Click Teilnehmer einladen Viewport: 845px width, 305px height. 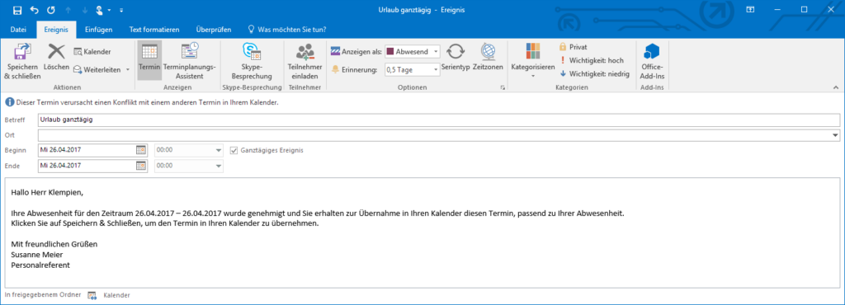305,61
